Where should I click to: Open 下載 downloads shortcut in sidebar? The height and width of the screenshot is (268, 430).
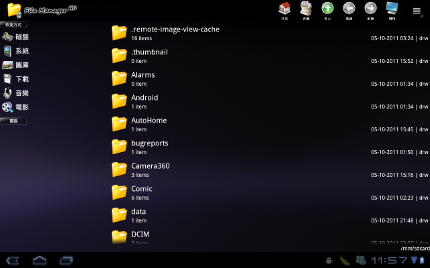click(x=15, y=79)
